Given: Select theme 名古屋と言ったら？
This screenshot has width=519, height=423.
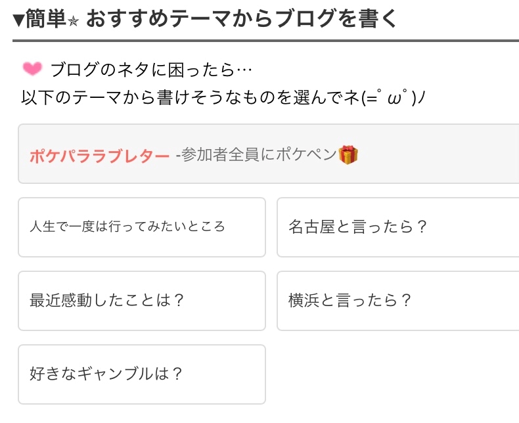Looking at the screenshot, I should [398, 227].
